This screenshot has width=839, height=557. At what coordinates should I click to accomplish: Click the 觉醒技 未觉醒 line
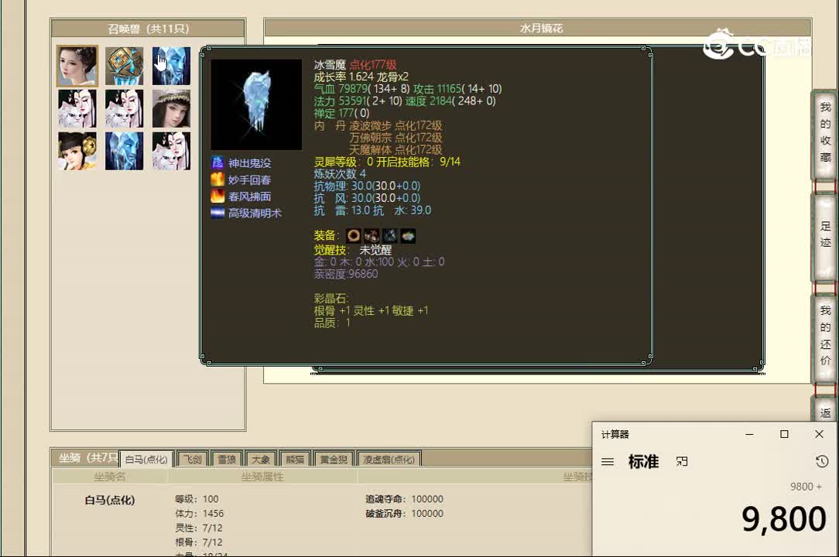pos(353,250)
